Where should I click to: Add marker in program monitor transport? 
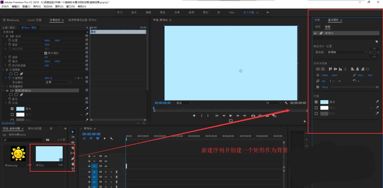[x=194, y=115]
